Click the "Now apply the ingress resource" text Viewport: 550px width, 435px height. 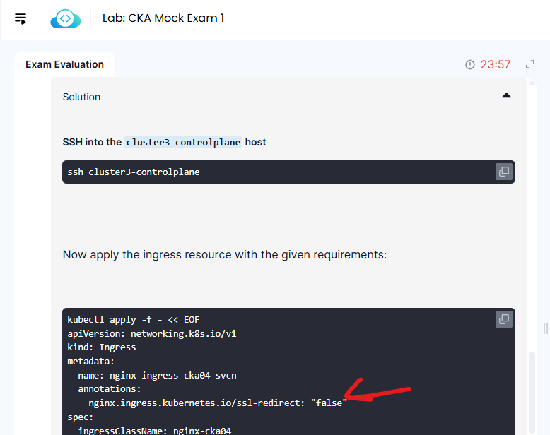(x=225, y=254)
